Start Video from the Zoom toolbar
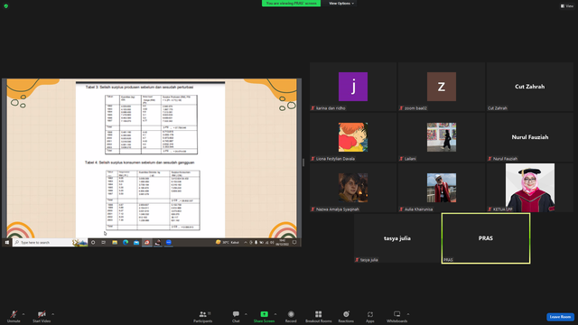The height and width of the screenshot is (325, 578). [x=42, y=317]
